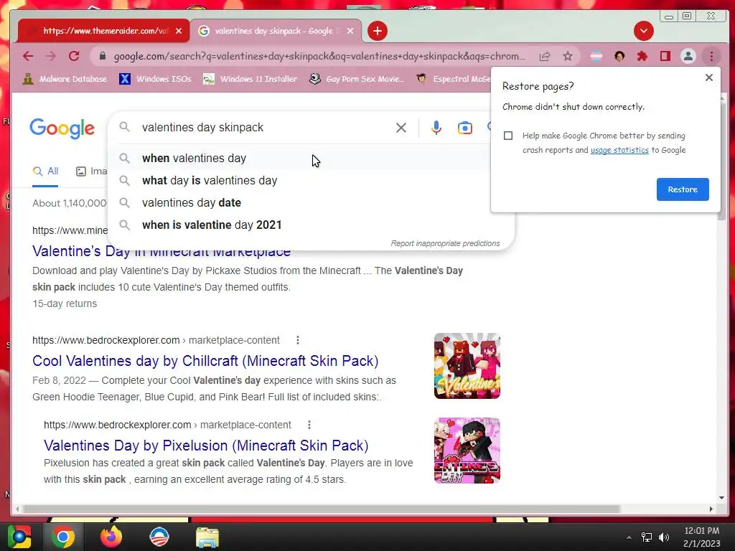
Task: Click the share page icon in address bar
Action: (x=544, y=56)
